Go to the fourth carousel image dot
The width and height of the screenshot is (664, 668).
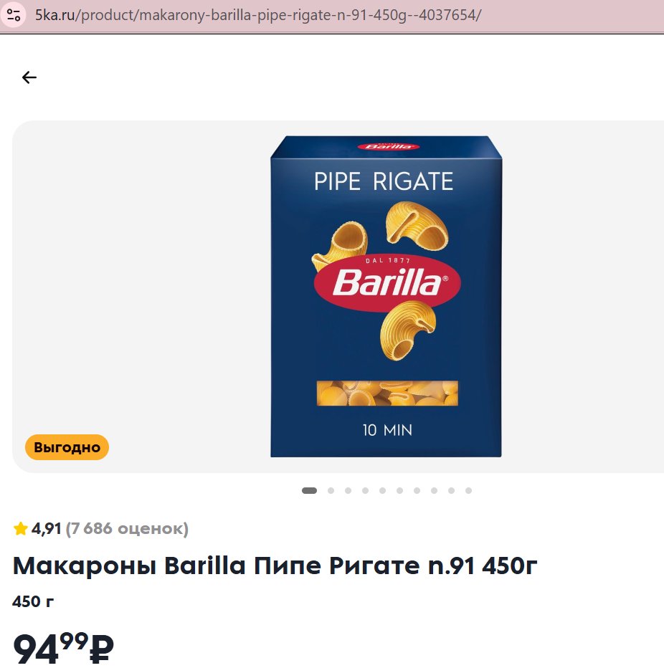tap(365, 491)
